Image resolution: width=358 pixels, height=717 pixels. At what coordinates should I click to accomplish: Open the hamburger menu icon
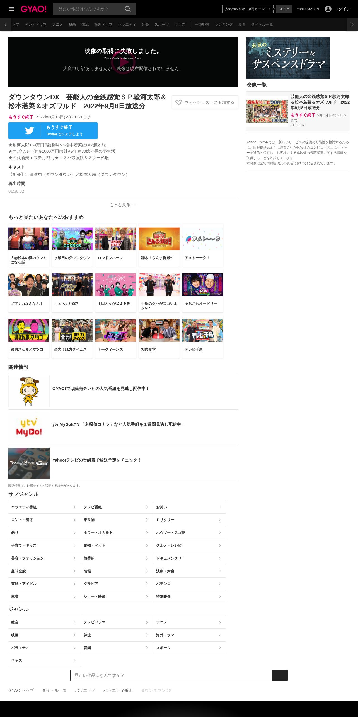11,9
